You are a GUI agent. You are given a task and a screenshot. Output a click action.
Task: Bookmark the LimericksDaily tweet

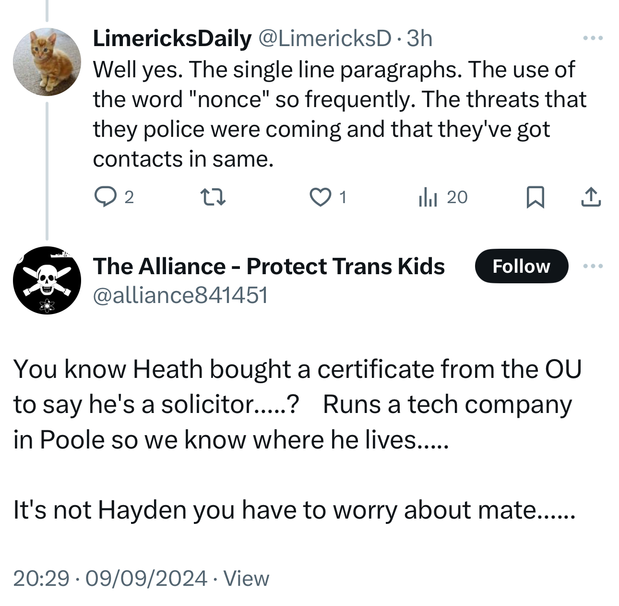click(x=535, y=197)
